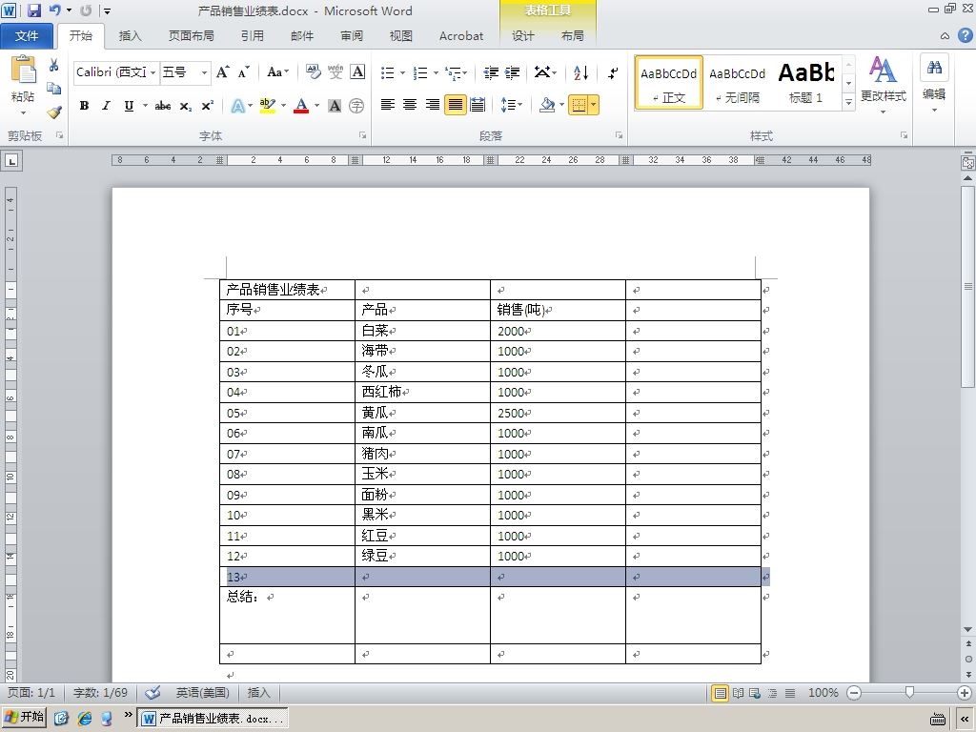Click the yellow Text Highlight Color button
This screenshot has width=976, height=732.
(x=267, y=105)
